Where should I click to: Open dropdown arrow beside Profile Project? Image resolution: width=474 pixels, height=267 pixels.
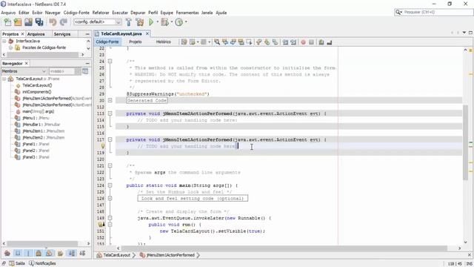click(186, 22)
